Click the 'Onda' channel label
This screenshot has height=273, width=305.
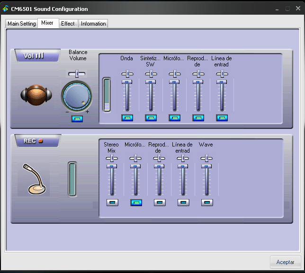point(126,58)
